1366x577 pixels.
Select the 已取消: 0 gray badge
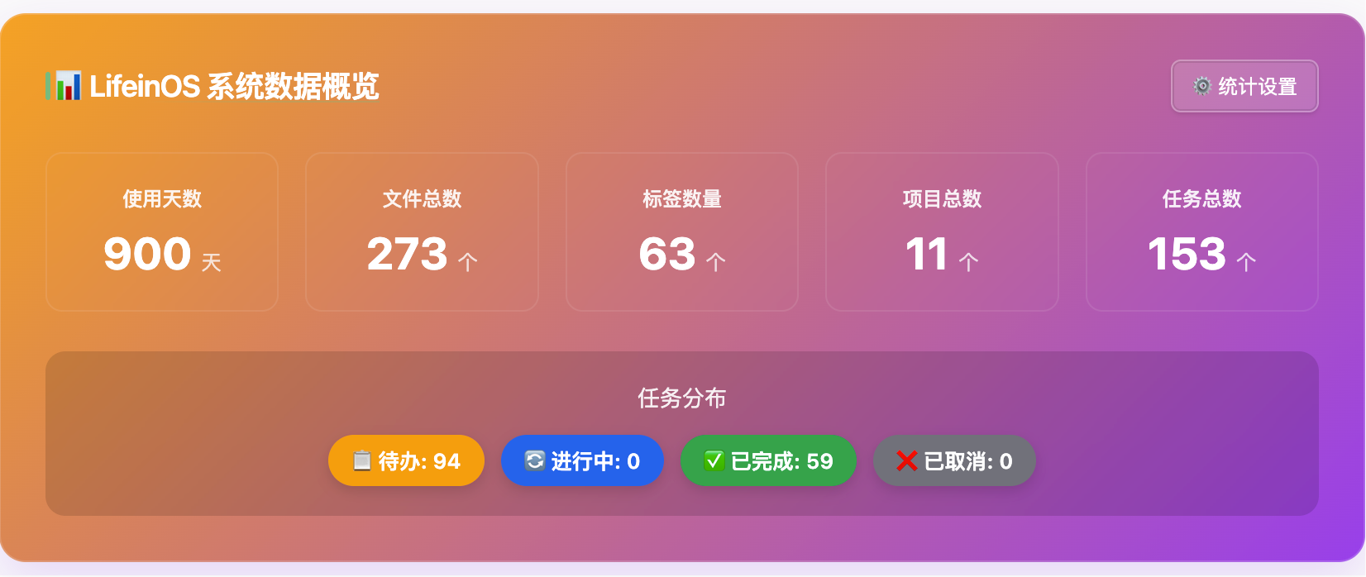(x=954, y=460)
